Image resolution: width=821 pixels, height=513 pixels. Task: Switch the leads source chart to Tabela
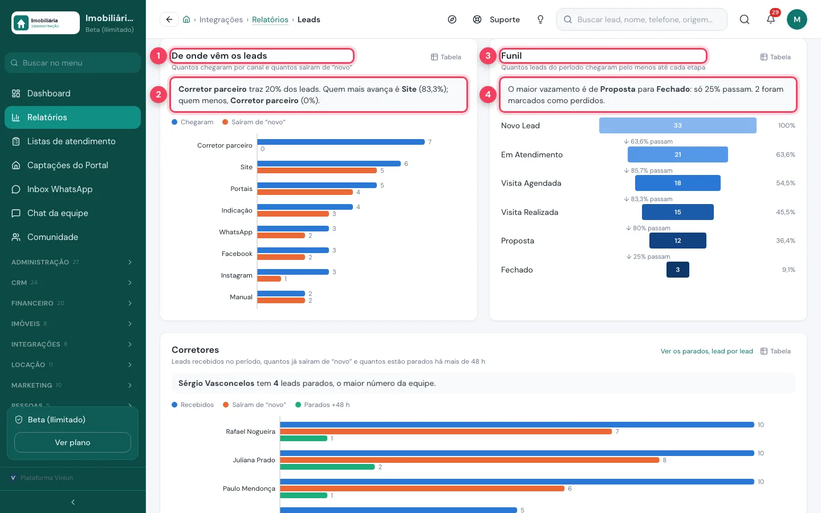[x=446, y=57]
